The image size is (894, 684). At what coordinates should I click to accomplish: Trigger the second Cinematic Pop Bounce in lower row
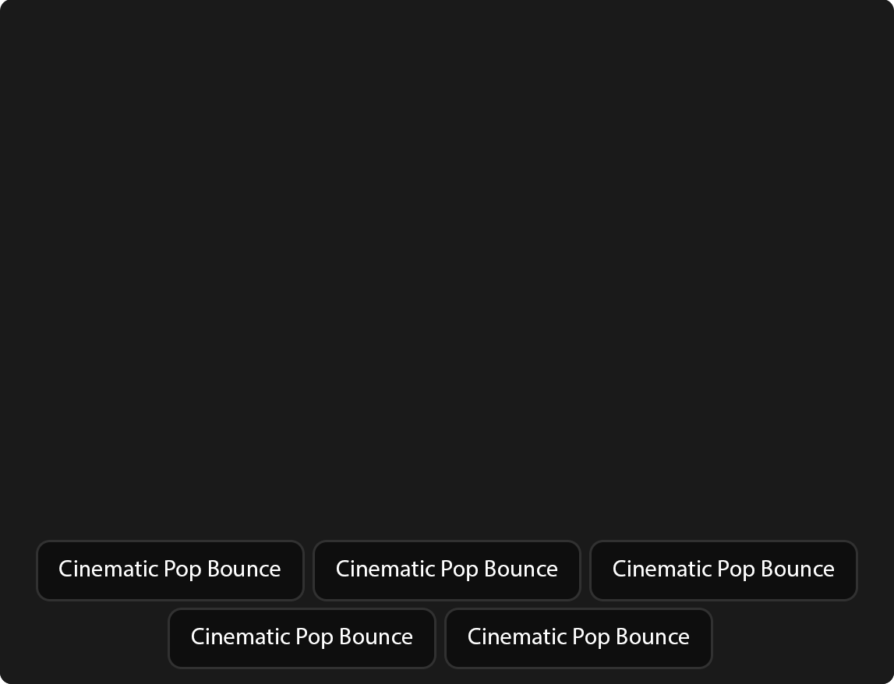click(x=578, y=638)
